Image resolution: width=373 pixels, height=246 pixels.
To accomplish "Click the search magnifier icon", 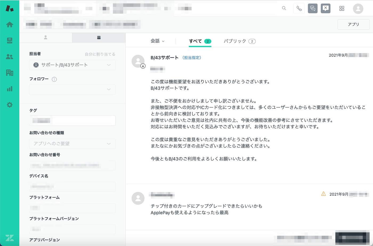I will pos(284,8).
